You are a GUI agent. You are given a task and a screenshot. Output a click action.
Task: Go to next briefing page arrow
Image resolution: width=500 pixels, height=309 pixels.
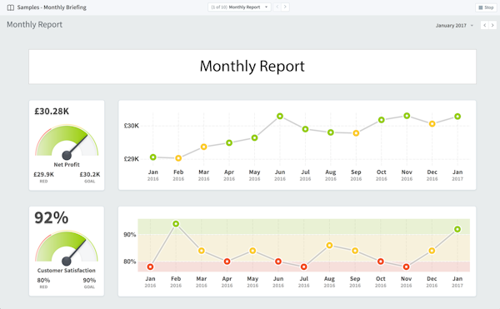[285, 7]
